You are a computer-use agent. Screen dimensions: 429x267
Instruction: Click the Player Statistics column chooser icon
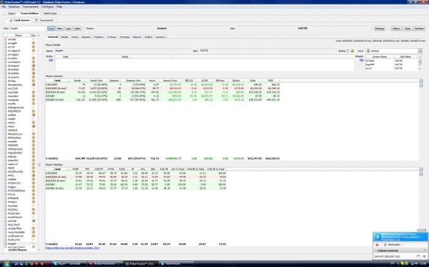coord(421,169)
